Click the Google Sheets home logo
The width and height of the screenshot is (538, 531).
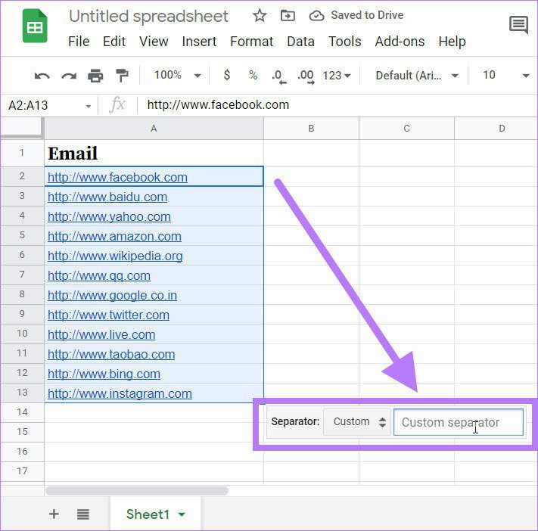click(x=35, y=26)
